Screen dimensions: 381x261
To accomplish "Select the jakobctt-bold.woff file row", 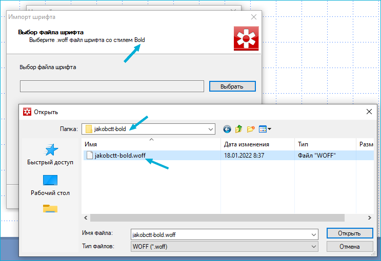I will [228, 155].
